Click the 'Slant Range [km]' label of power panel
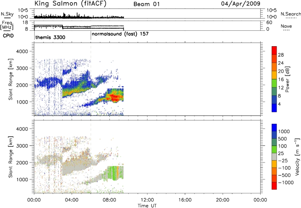 click(x=11, y=79)
